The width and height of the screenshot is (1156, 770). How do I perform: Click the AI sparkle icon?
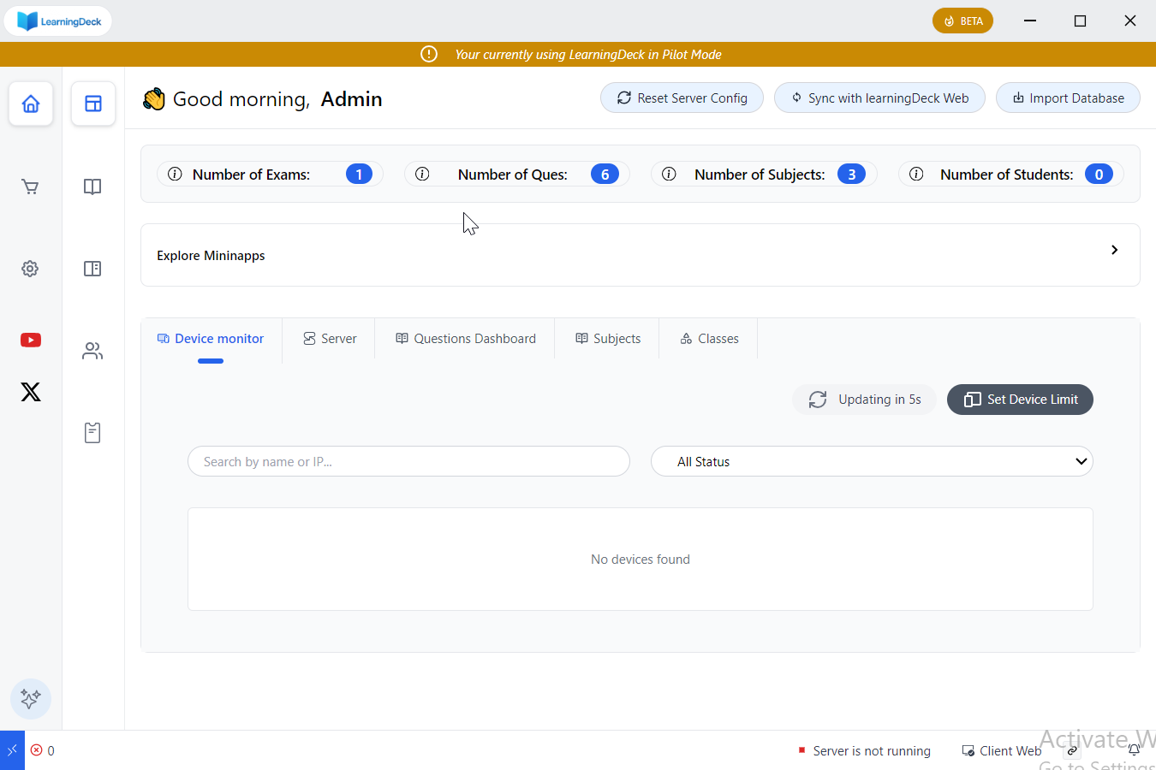point(31,699)
